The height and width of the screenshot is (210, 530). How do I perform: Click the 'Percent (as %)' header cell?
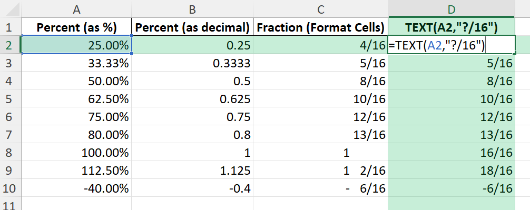(76, 27)
